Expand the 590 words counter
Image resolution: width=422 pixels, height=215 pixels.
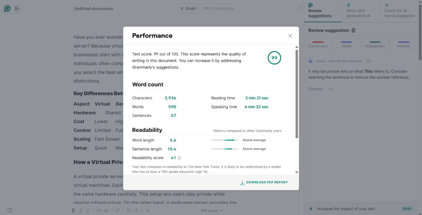(x=212, y=210)
